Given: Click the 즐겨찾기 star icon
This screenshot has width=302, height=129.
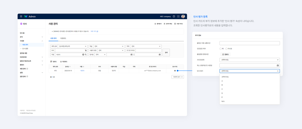Looking at the screenshot, I should pos(155,24).
